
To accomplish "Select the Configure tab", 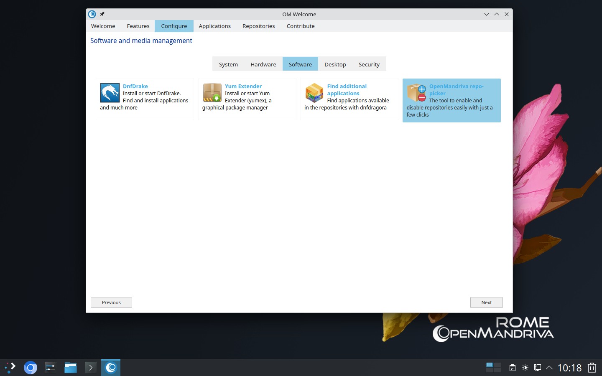I will 174,26.
